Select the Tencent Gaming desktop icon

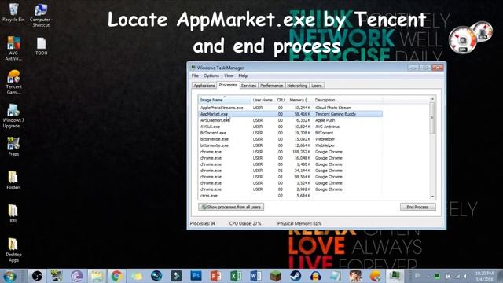coord(13,82)
